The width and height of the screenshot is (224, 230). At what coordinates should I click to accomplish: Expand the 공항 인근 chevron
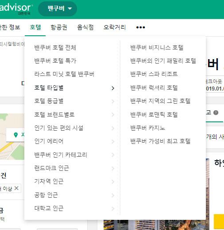tap(113, 196)
